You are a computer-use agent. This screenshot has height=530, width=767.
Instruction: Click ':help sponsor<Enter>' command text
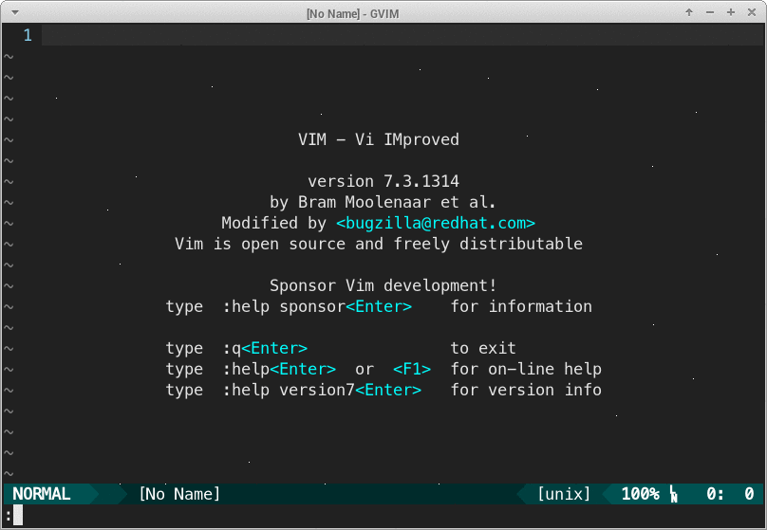pos(317,307)
